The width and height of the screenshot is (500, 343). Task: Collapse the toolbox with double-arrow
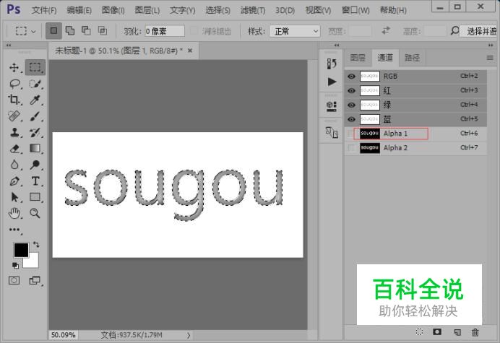(x=9, y=45)
